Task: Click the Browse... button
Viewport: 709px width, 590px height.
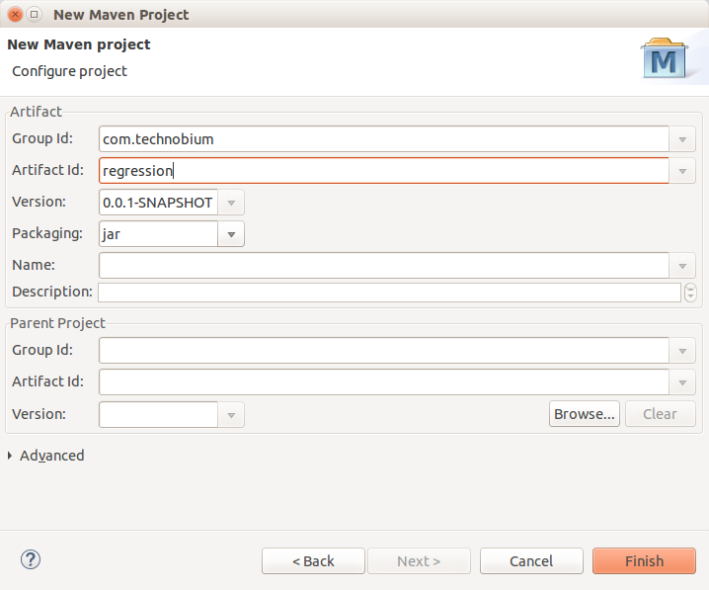Action: [585, 413]
